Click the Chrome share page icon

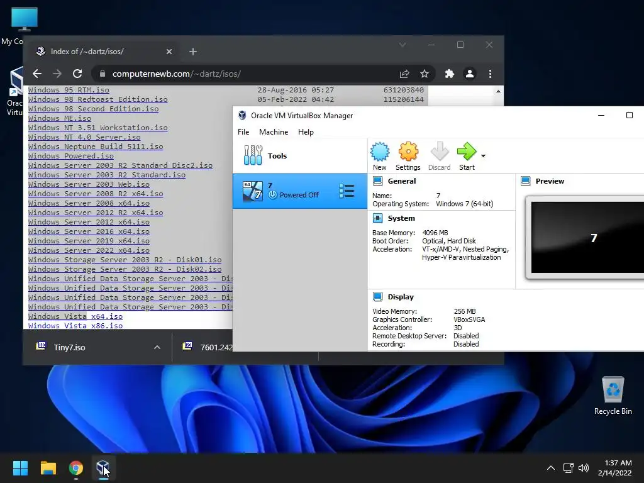404,74
